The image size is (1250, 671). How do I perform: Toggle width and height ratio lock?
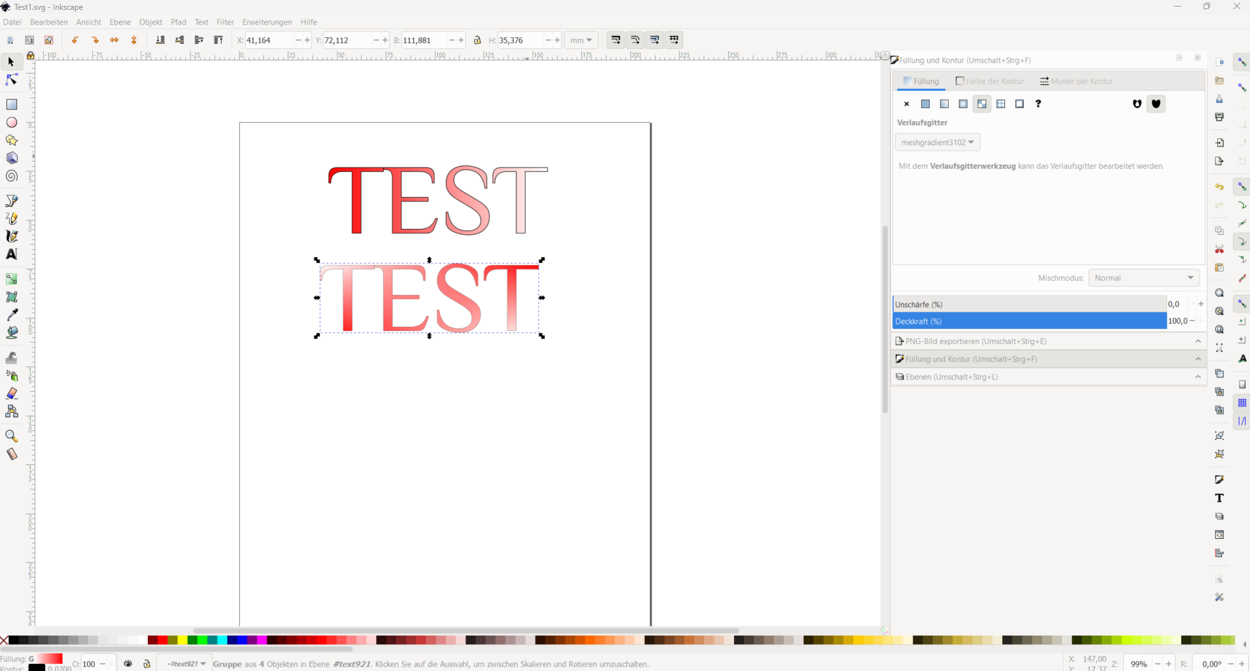(x=477, y=41)
